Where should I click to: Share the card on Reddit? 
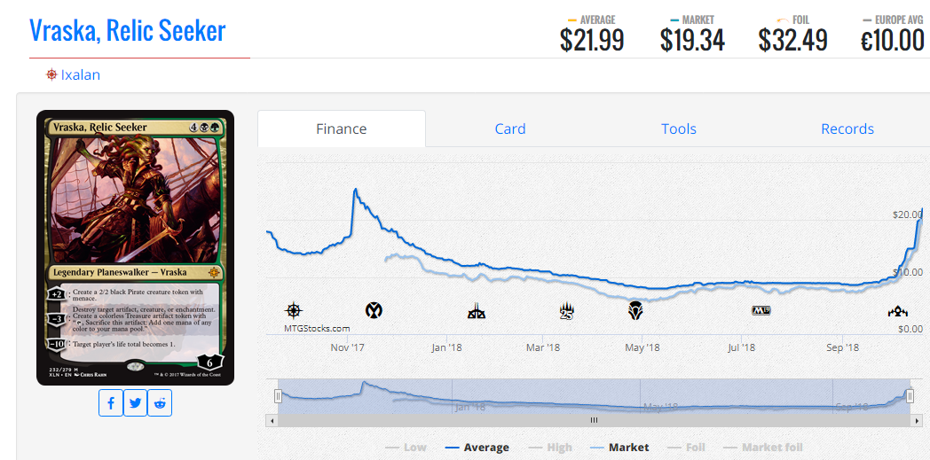160,403
